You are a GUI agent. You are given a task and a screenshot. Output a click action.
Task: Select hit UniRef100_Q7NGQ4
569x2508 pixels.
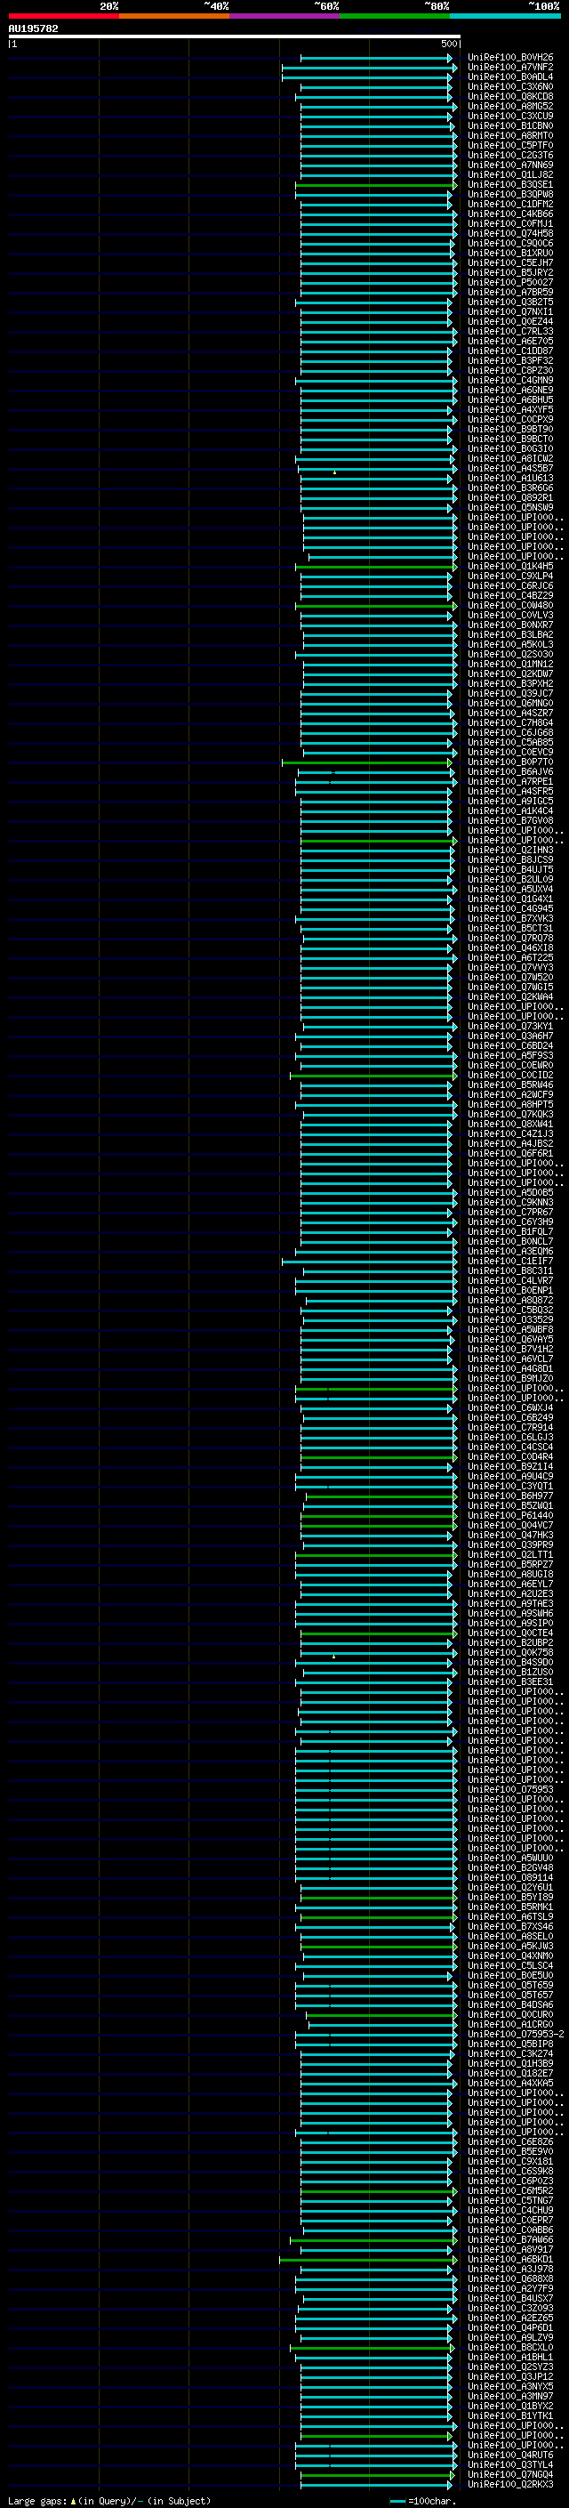[x=509, y=2475]
